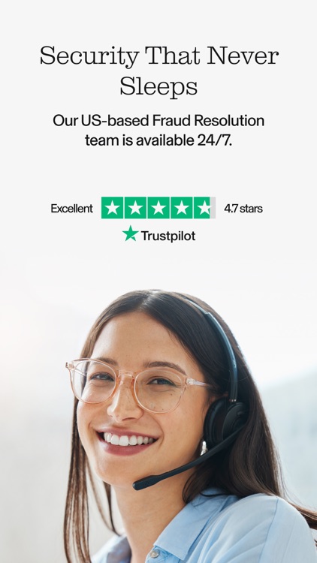This screenshot has height=563, width=317.
Task: Click the woman's smiling mouth
Action: (126, 441)
